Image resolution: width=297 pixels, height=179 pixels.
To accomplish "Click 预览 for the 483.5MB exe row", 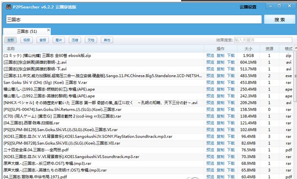I will (x=210, y=76).
